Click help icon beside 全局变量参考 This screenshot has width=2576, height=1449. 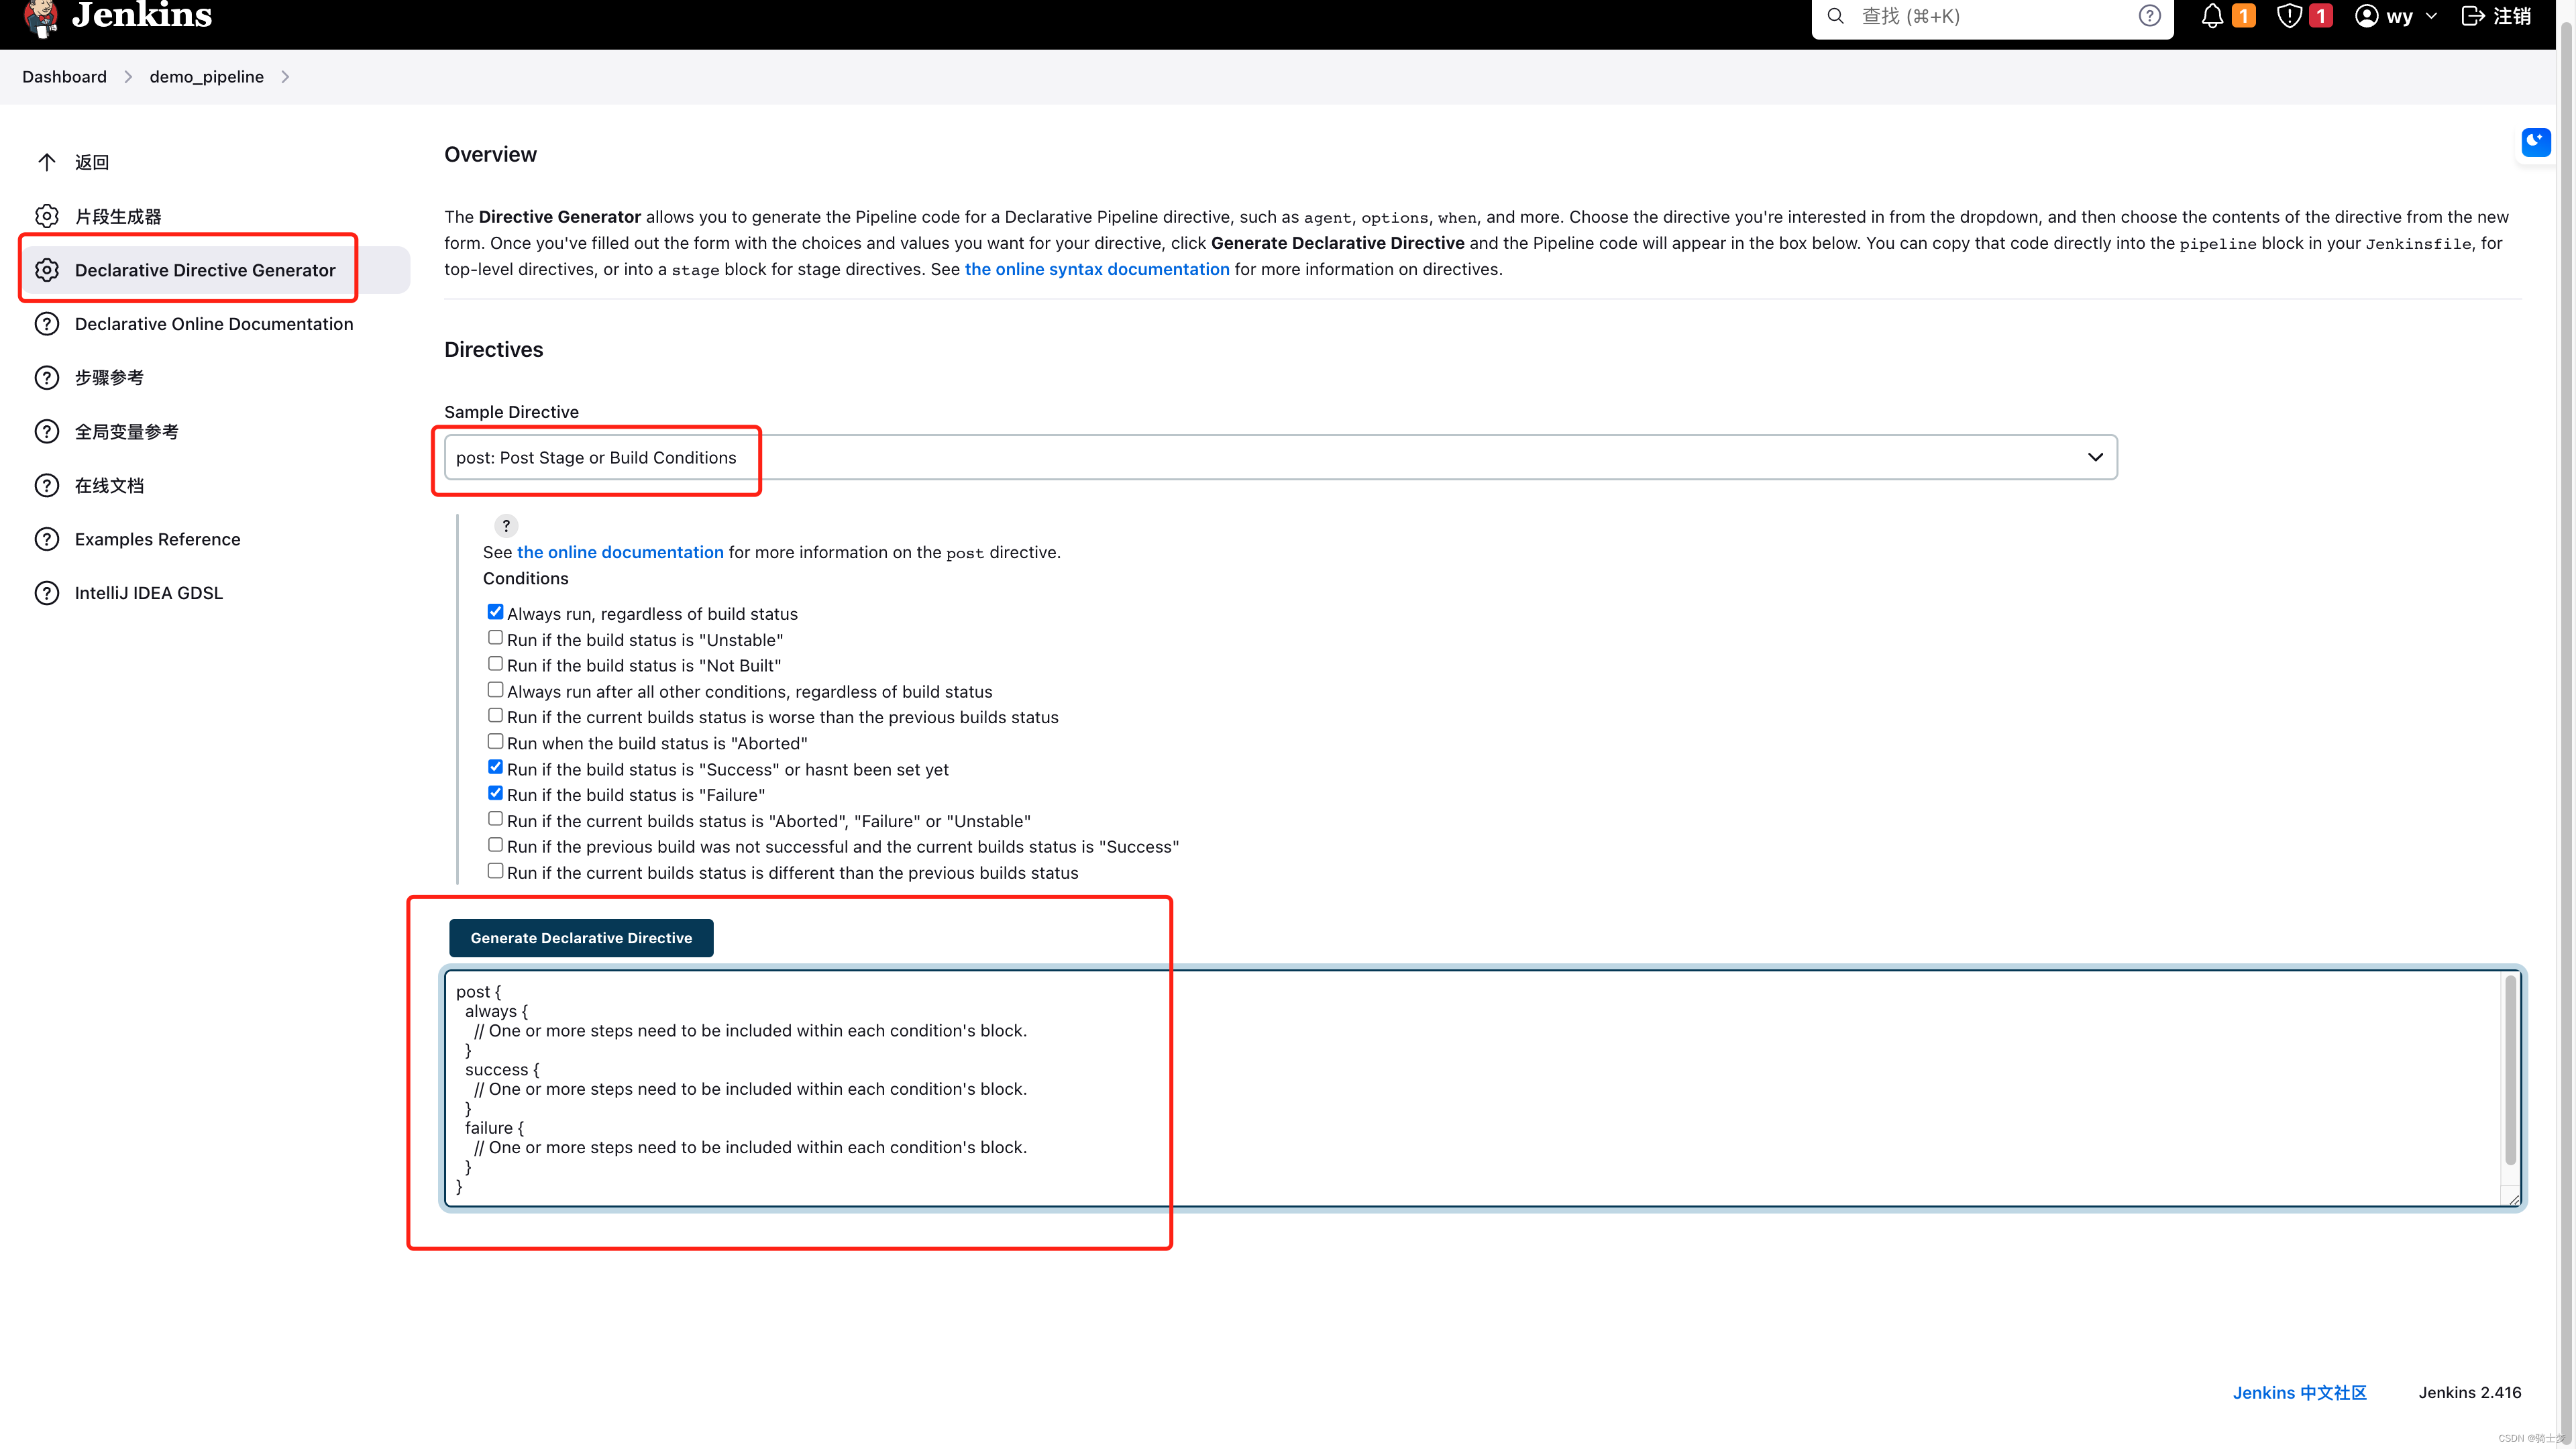[47, 432]
